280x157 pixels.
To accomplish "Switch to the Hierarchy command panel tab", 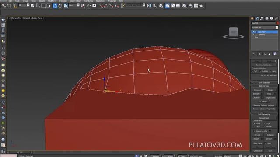I will point(262,18).
